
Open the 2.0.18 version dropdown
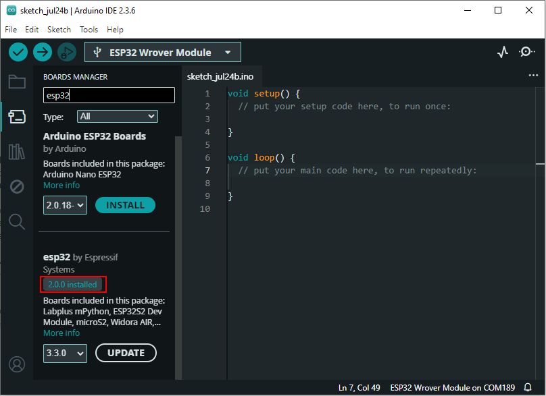pyautogui.click(x=65, y=205)
